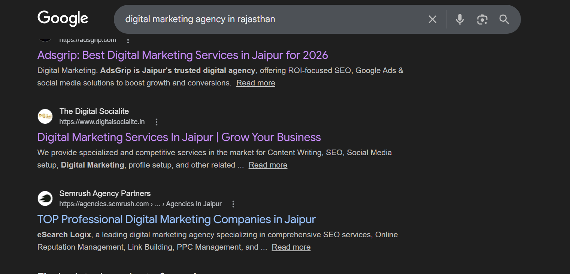Image resolution: width=570 pixels, height=274 pixels.
Task: Open Digital Socialite result options menu
Action: coord(157,122)
